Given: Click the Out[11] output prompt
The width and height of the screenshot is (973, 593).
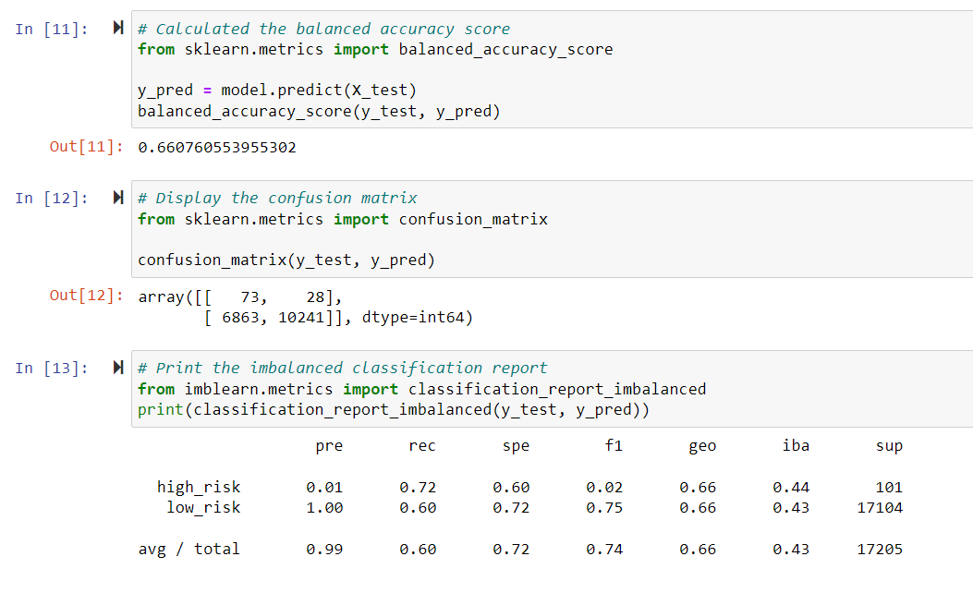Looking at the screenshot, I should coord(86,147).
